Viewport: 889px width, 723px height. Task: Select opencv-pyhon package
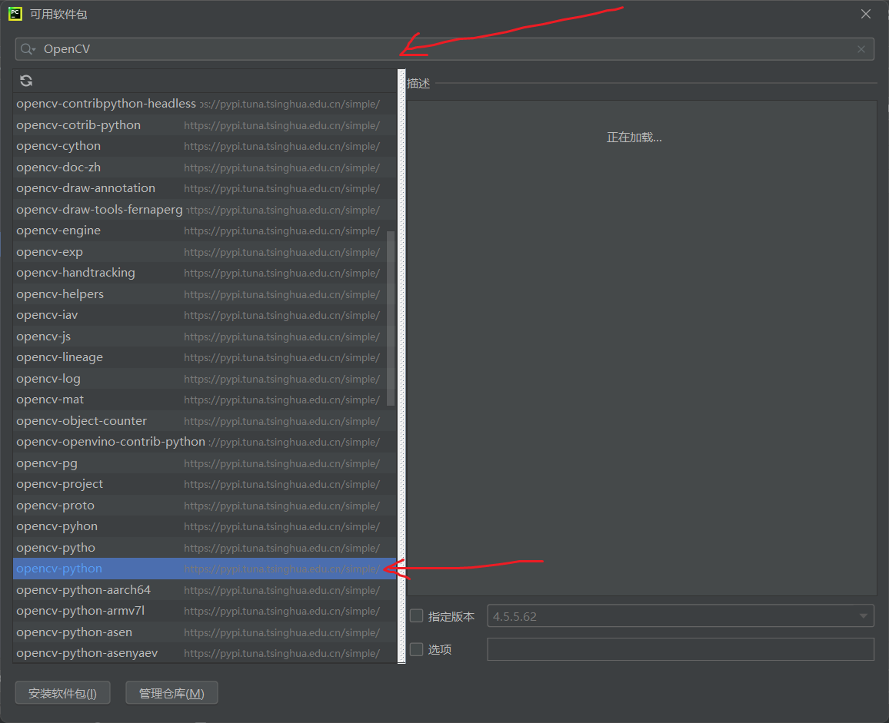tap(205, 526)
